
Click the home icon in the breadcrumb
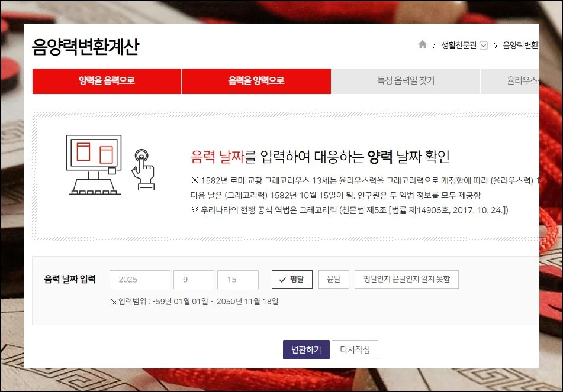click(x=422, y=45)
